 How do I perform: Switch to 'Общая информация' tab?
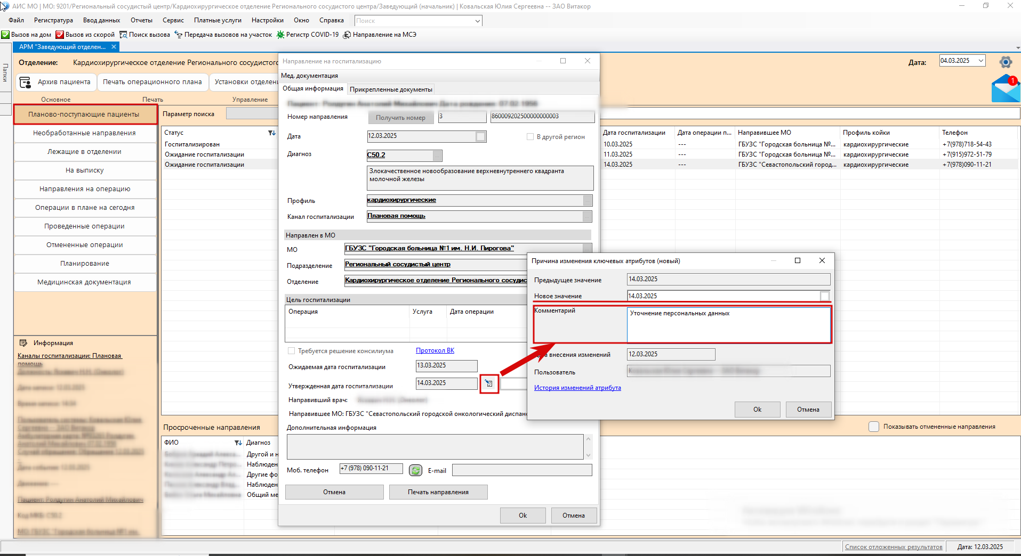point(313,88)
